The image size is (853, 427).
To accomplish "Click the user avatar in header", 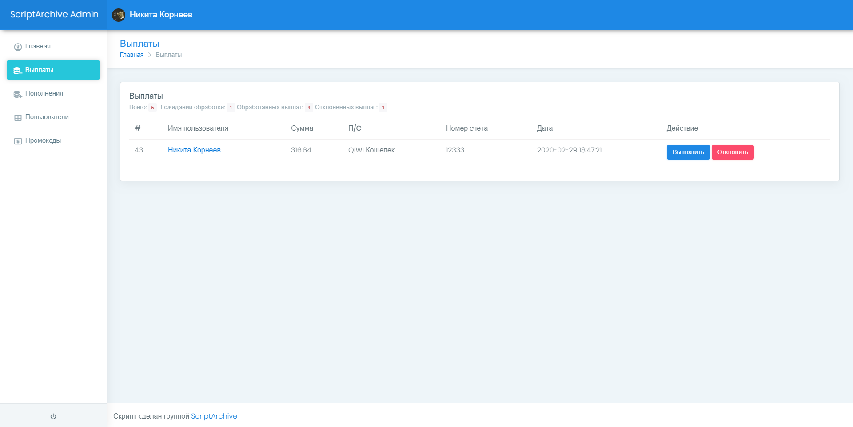I will pos(119,15).
